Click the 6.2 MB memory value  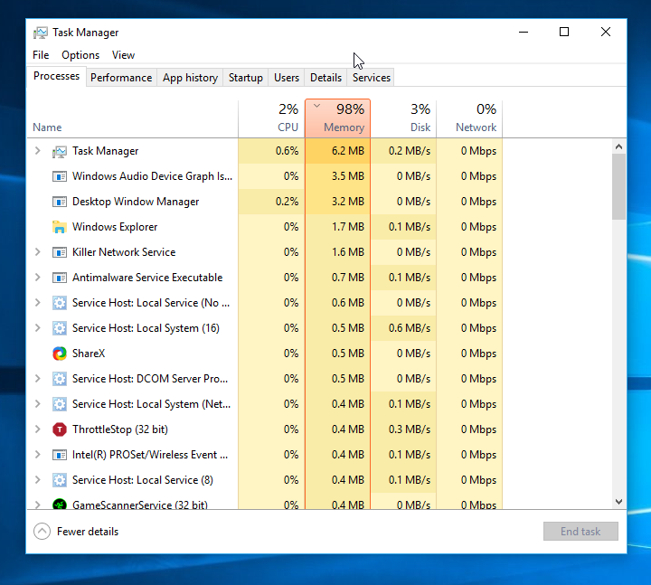348,151
